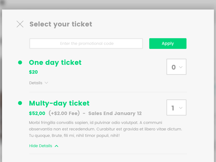Image resolution: width=216 pixels, height=162 pixels.
Task: Click the Select your ticket heading
Action: click(61, 24)
